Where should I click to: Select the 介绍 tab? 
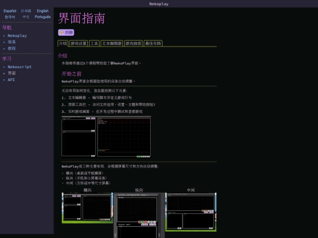tap(63, 43)
